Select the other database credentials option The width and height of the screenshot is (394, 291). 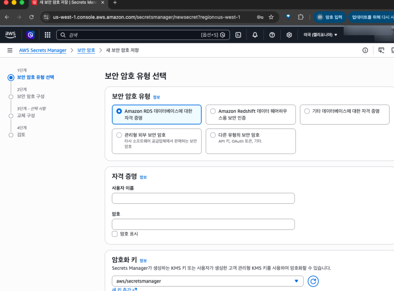pos(307,111)
